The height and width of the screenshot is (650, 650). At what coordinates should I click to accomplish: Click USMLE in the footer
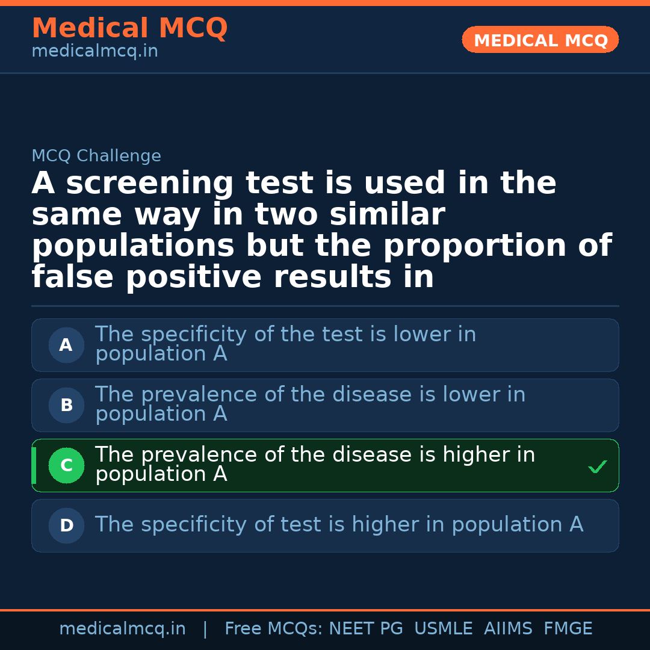[x=443, y=629]
